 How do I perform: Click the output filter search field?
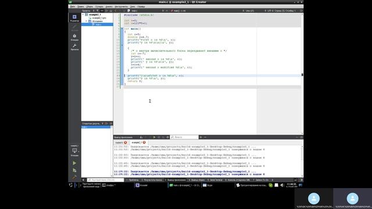[x=184, y=137]
